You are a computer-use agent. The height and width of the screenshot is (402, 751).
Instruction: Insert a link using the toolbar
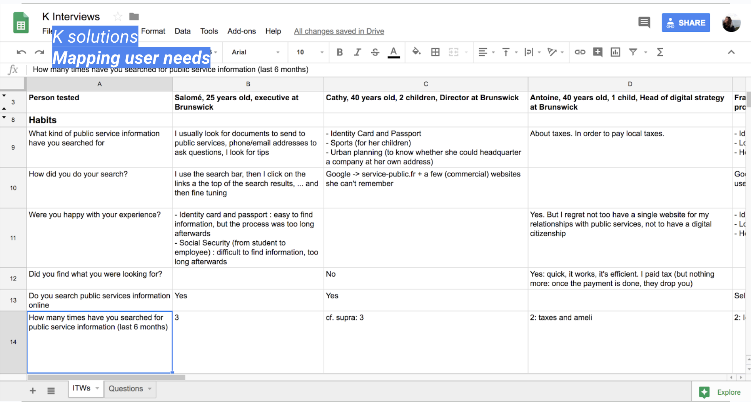[x=580, y=52]
